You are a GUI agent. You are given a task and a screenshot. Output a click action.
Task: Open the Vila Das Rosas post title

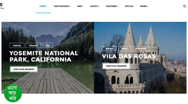coord(129,56)
